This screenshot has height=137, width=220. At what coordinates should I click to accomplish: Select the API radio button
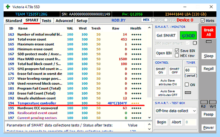153,20
